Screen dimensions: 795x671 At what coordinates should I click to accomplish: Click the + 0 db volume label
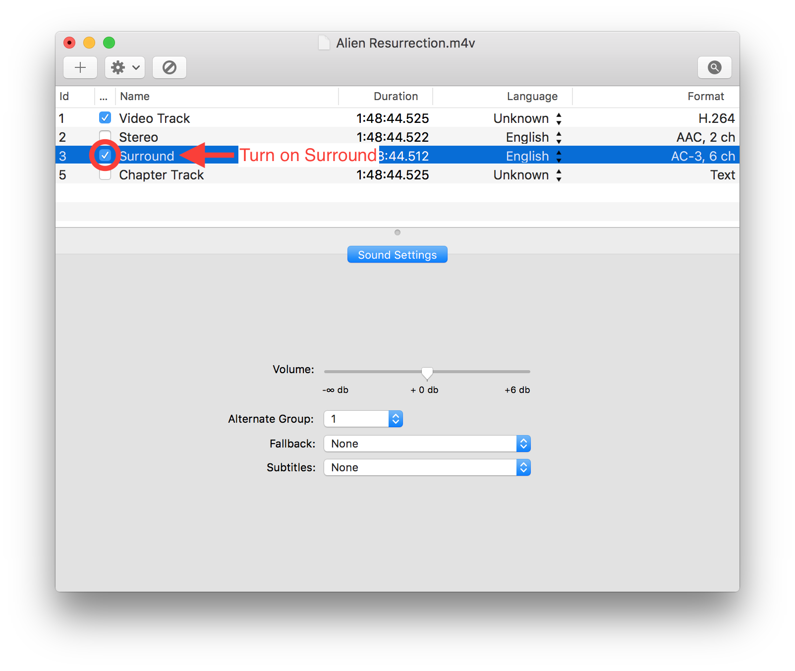click(424, 390)
